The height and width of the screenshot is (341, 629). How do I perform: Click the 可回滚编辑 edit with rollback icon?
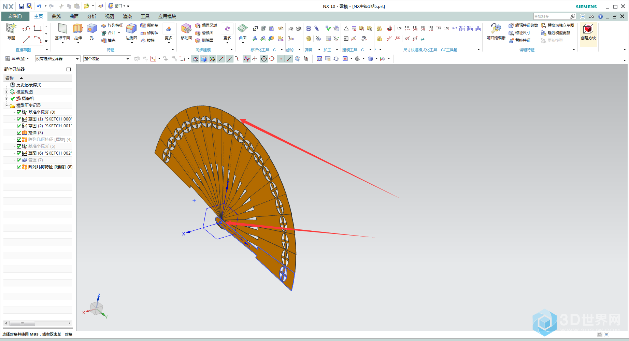point(496,29)
